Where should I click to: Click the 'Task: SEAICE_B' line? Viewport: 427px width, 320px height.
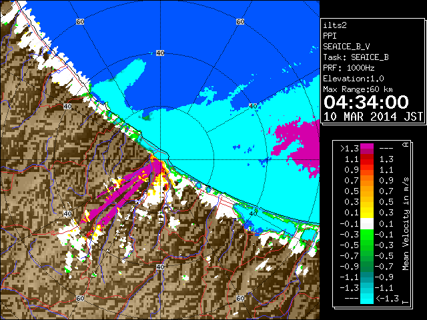coord(356,57)
